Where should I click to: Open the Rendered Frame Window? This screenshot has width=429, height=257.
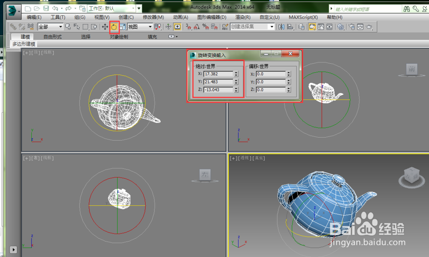(x=360, y=27)
